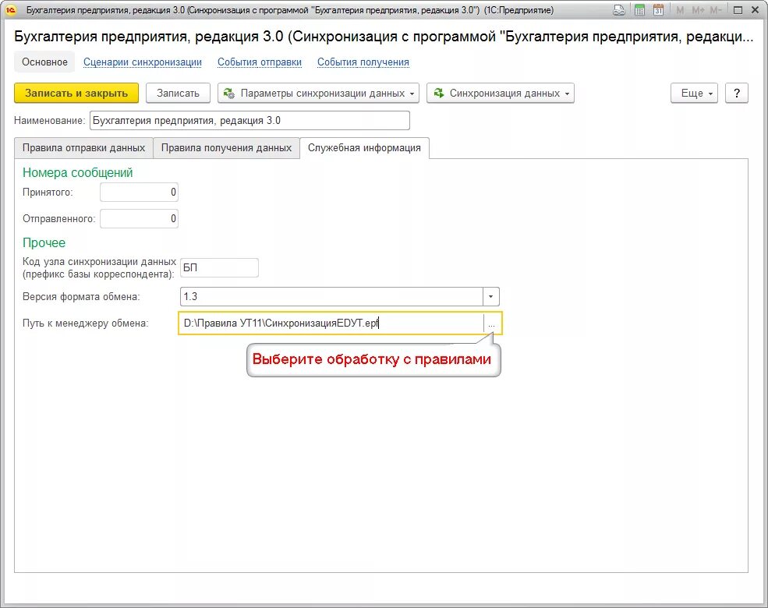Click the Версия формата обмена label
This screenshot has width=768, height=608.
coord(81,297)
